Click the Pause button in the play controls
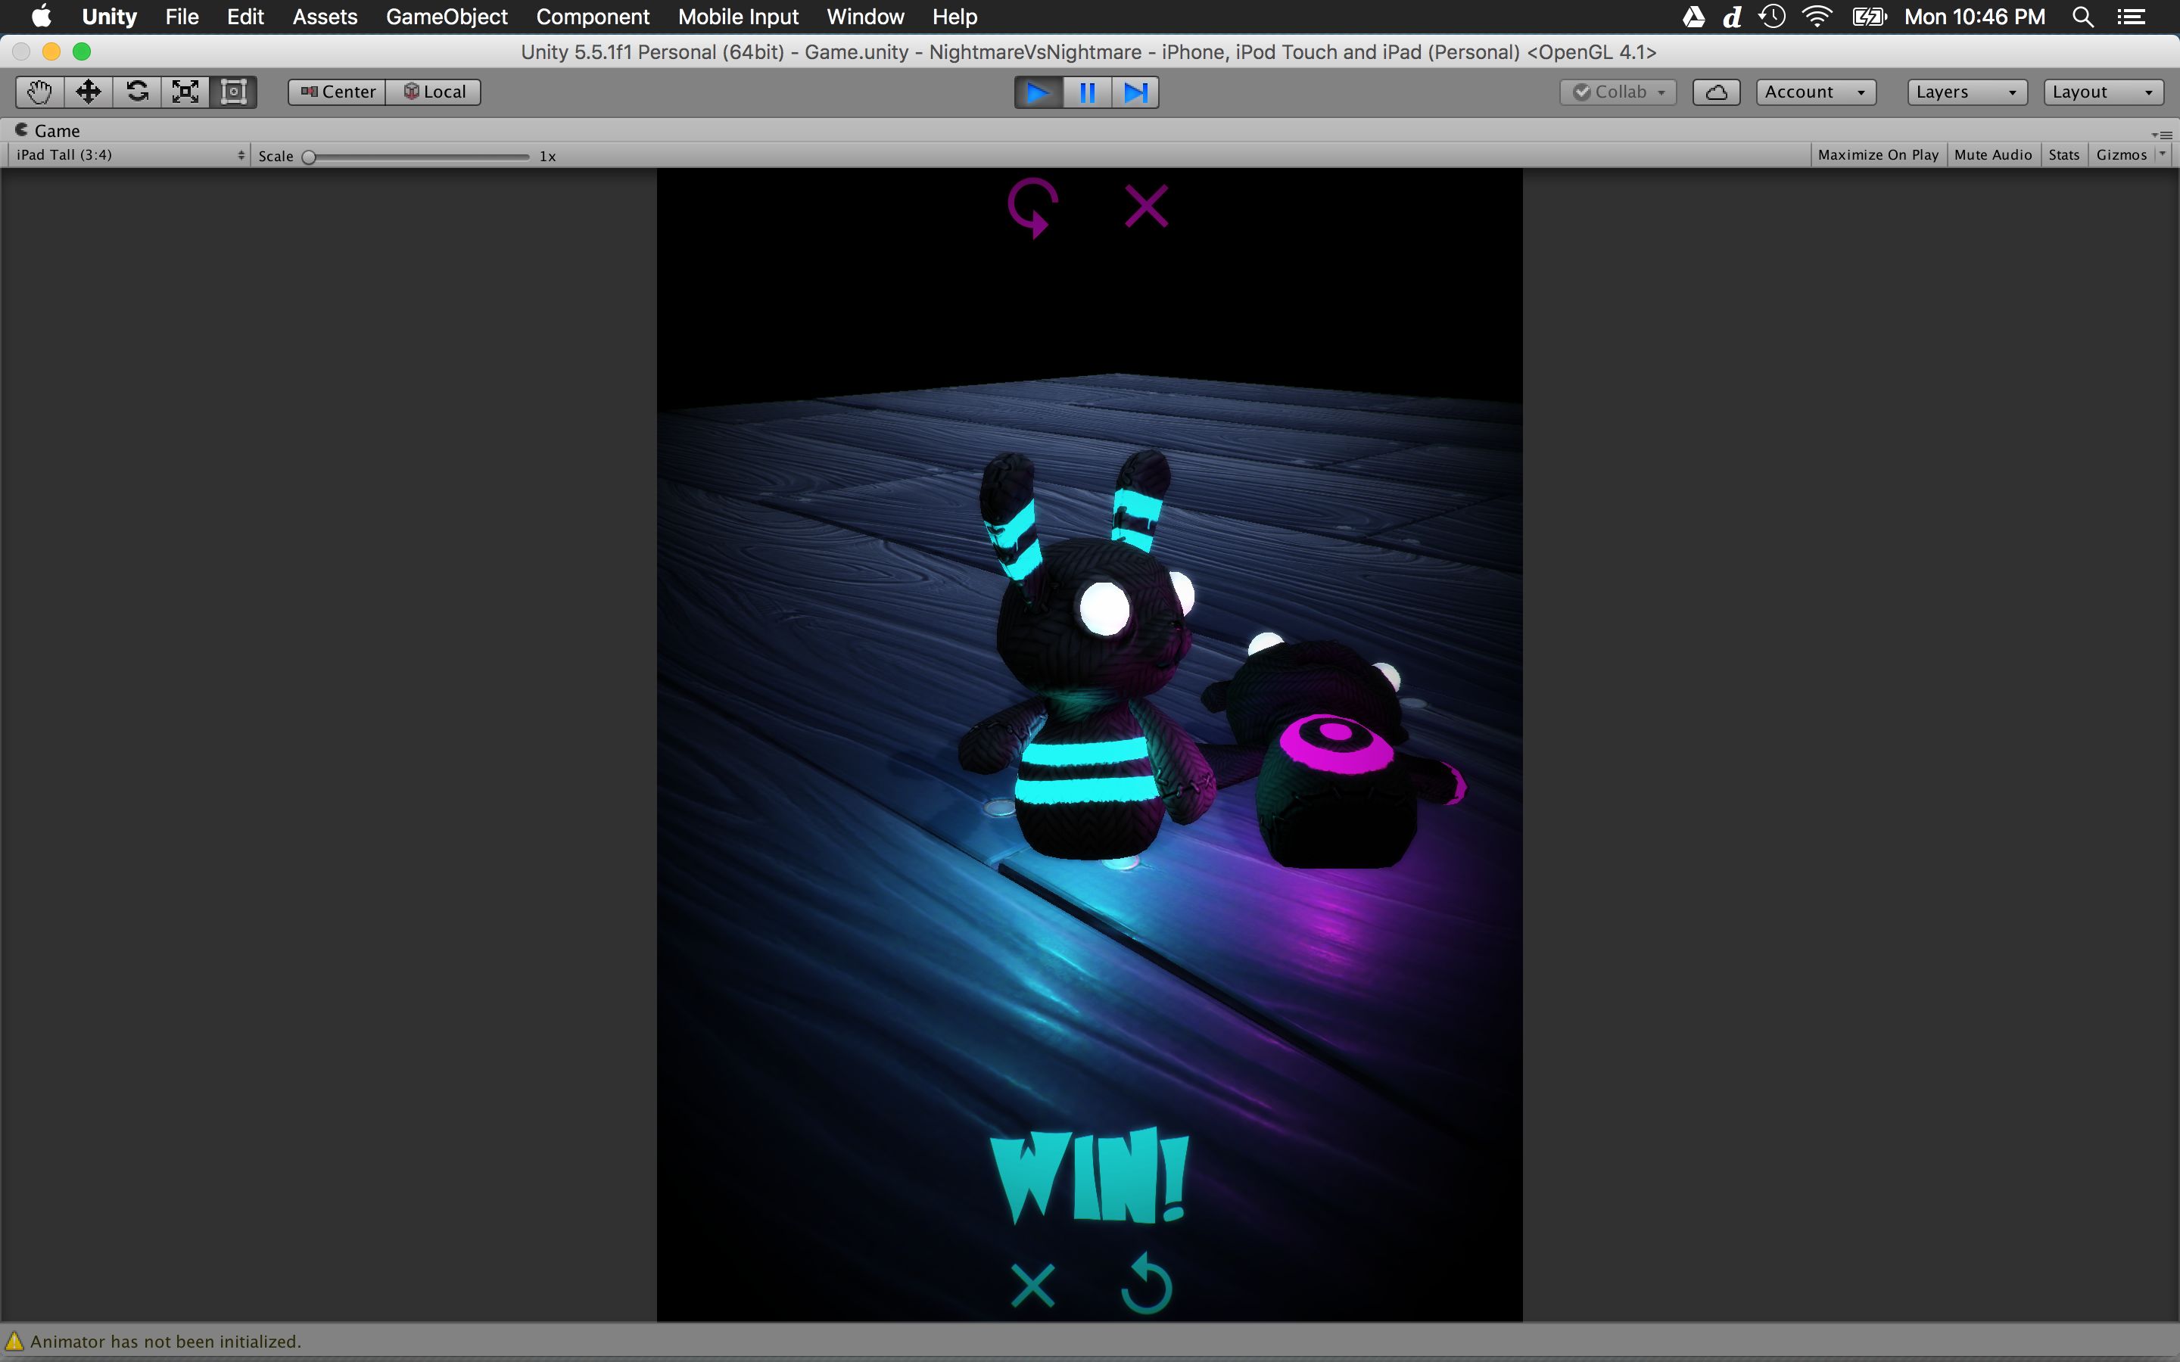 point(1087,92)
